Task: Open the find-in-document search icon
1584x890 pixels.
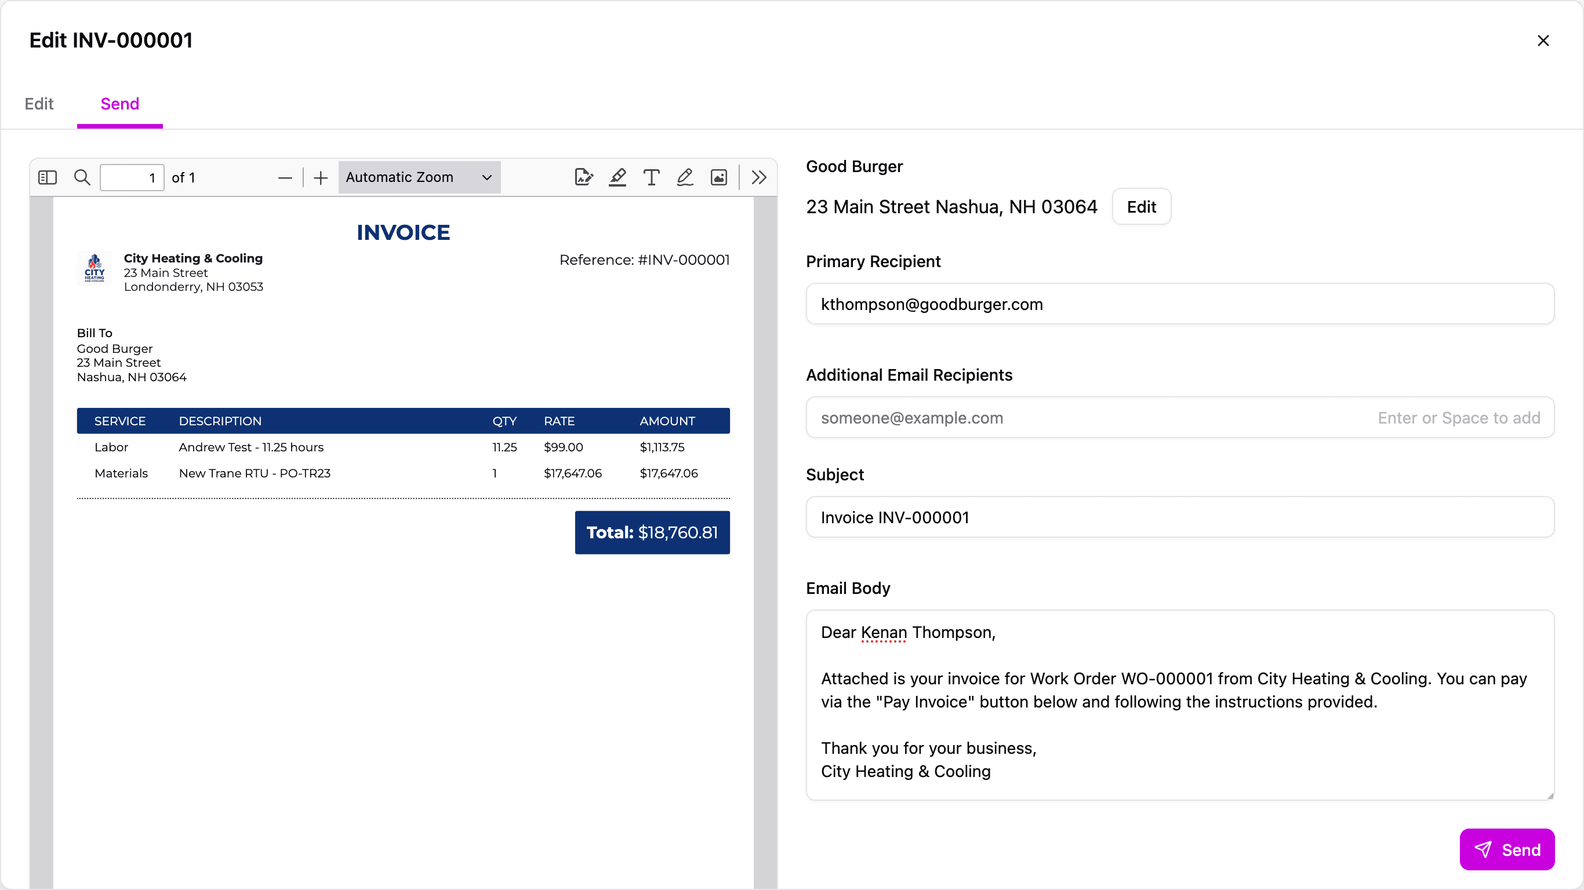Action: pyautogui.click(x=82, y=178)
